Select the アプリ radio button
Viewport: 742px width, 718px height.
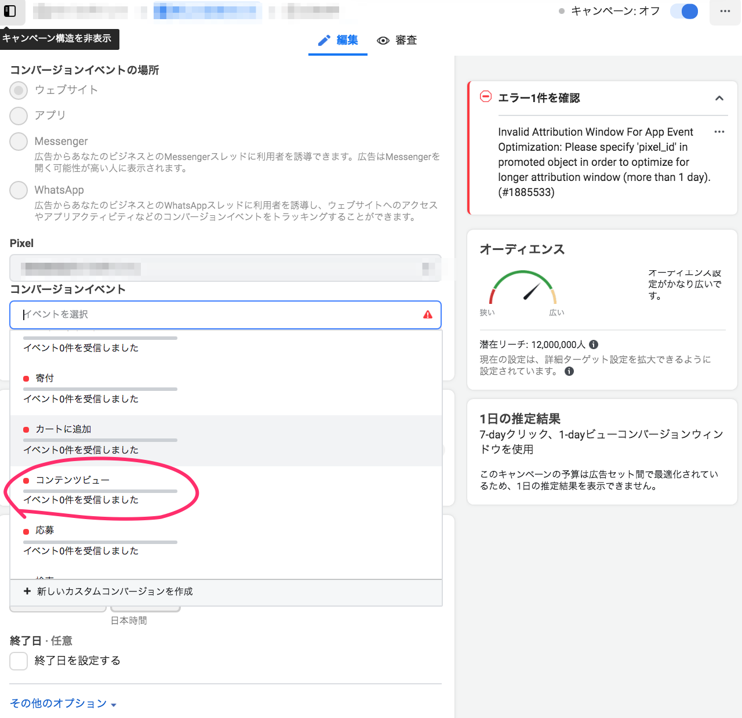coord(19,116)
